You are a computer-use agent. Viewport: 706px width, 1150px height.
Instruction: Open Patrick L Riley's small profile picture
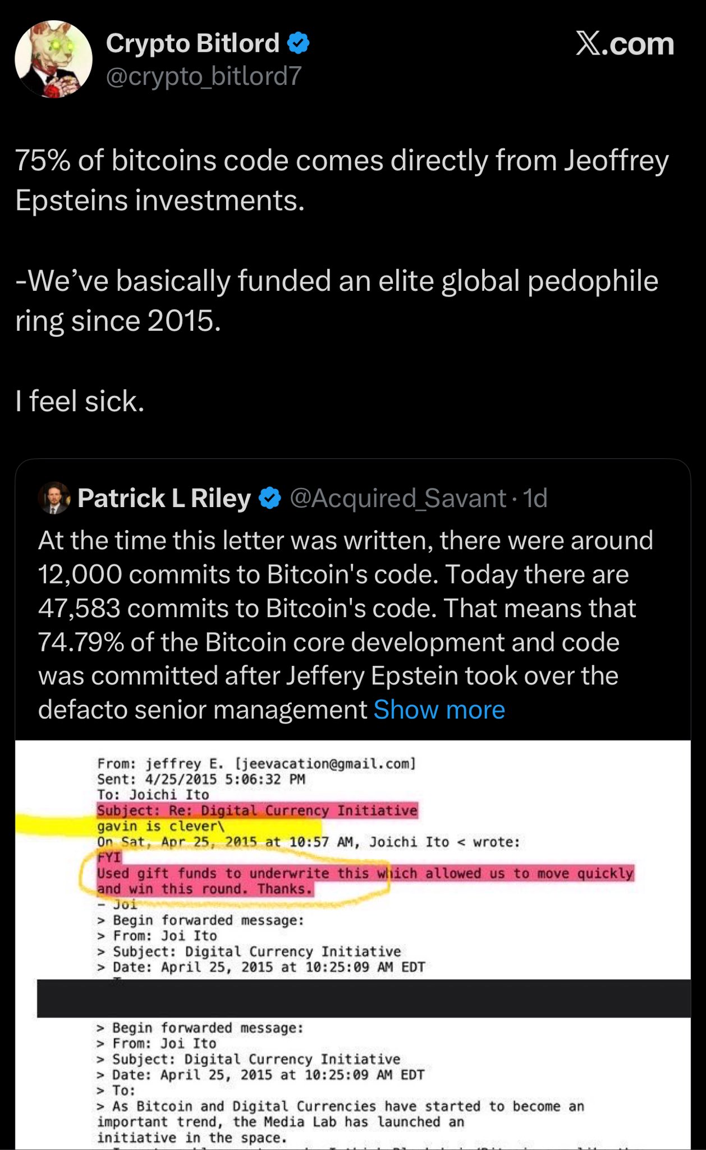54,498
